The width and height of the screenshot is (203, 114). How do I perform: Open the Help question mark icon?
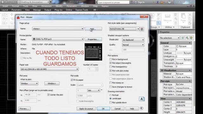169,2
